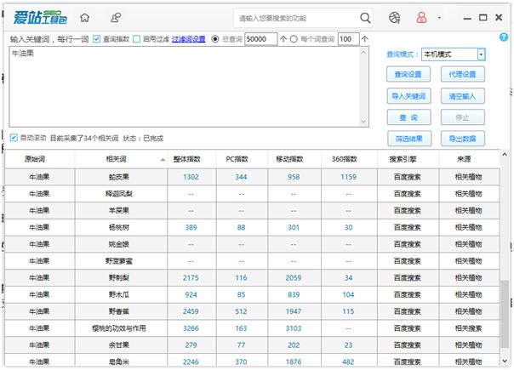Toggle the 自动滚动 checkbox
Screen dimensions: 514x370
14,138
